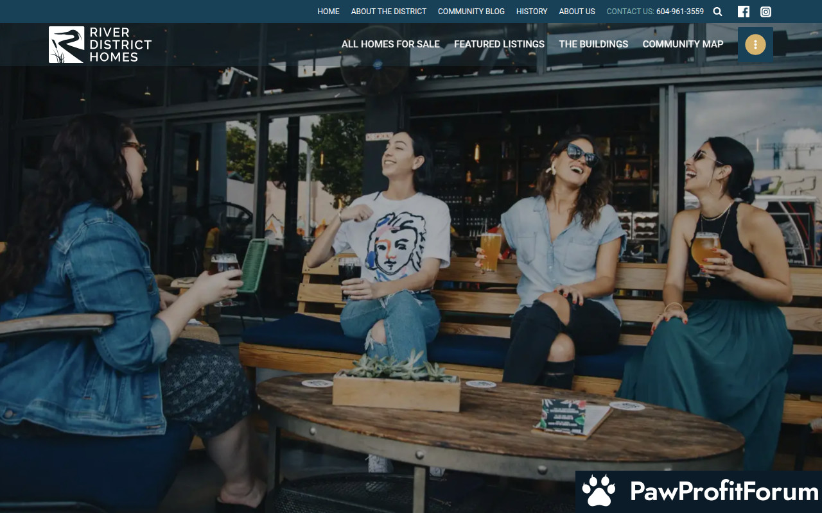Navigate to COMMUNITY BLOG

pyautogui.click(x=471, y=12)
